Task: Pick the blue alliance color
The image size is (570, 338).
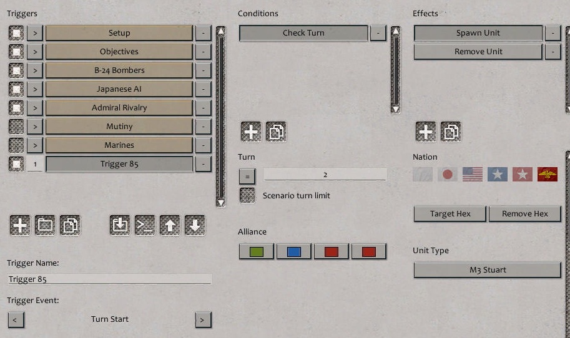Action: point(293,251)
